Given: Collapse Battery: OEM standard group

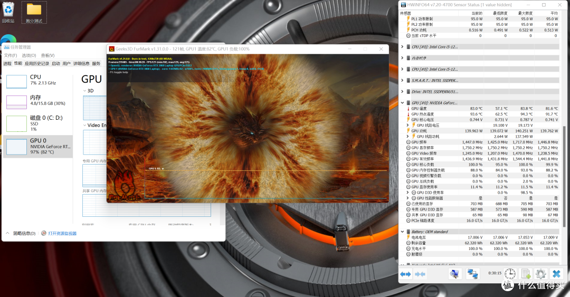Looking at the screenshot, I should pyautogui.click(x=402, y=232).
